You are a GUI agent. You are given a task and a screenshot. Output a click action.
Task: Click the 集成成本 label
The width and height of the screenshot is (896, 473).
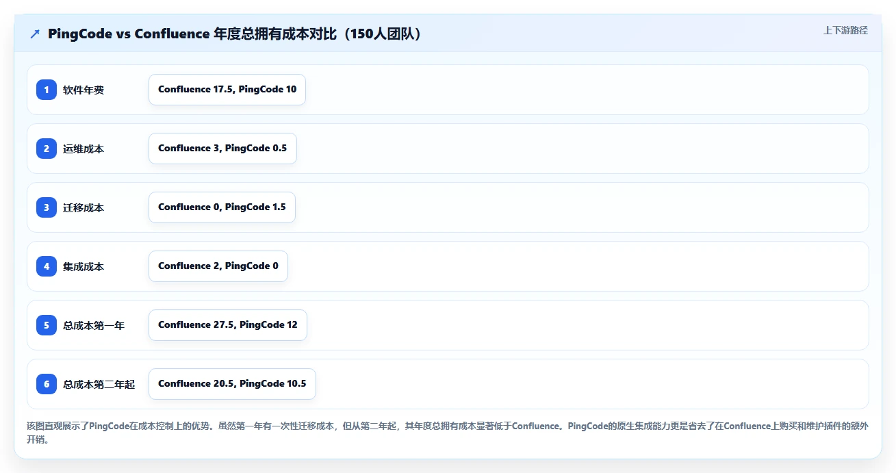coord(84,266)
